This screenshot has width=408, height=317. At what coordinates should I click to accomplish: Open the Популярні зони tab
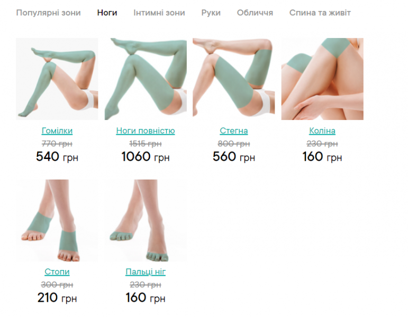pos(48,13)
